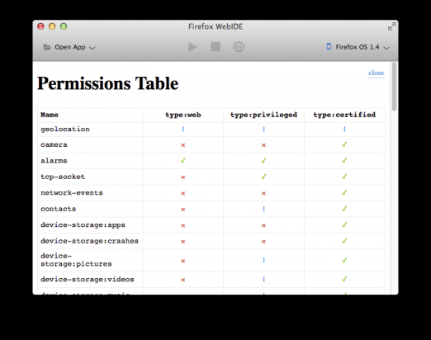Click the Stop button in toolbar
431x340 pixels.
point(215,47)
